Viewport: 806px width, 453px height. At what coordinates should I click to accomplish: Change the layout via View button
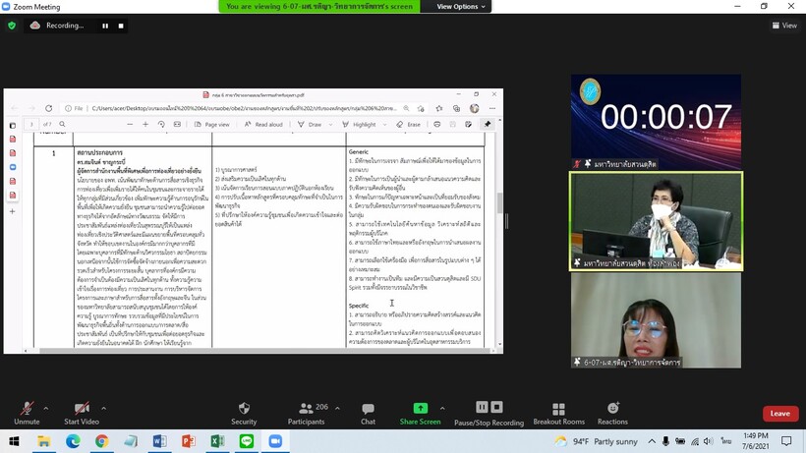pyautogui.click(x=784, y=26)
